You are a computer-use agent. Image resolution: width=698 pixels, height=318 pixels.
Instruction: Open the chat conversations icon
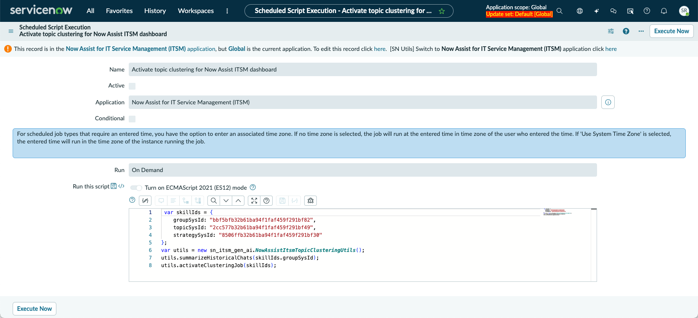pos(613,11)
